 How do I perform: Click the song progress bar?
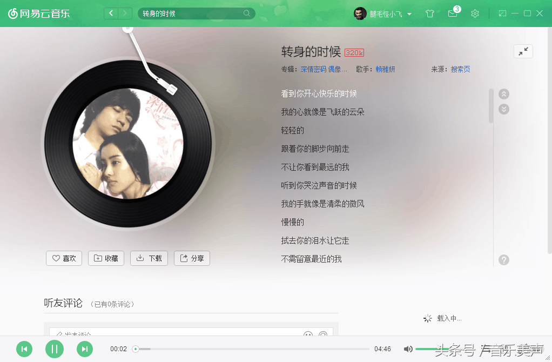pyautogui.click(x=252, y=349)
